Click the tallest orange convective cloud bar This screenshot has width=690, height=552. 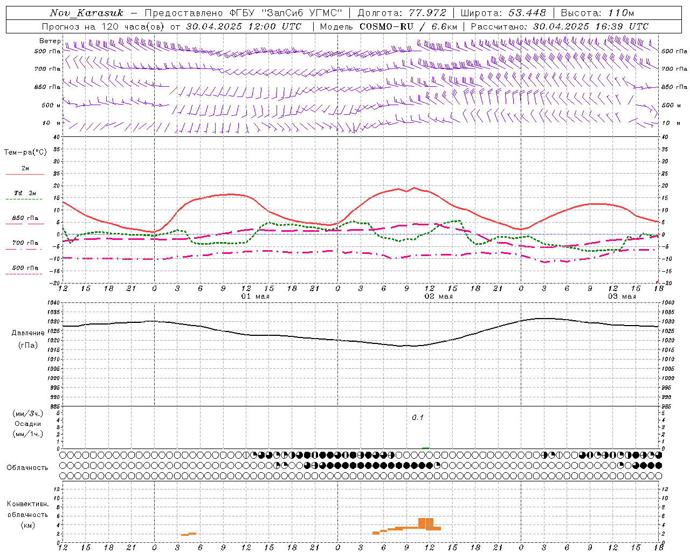tap(425, 524)
